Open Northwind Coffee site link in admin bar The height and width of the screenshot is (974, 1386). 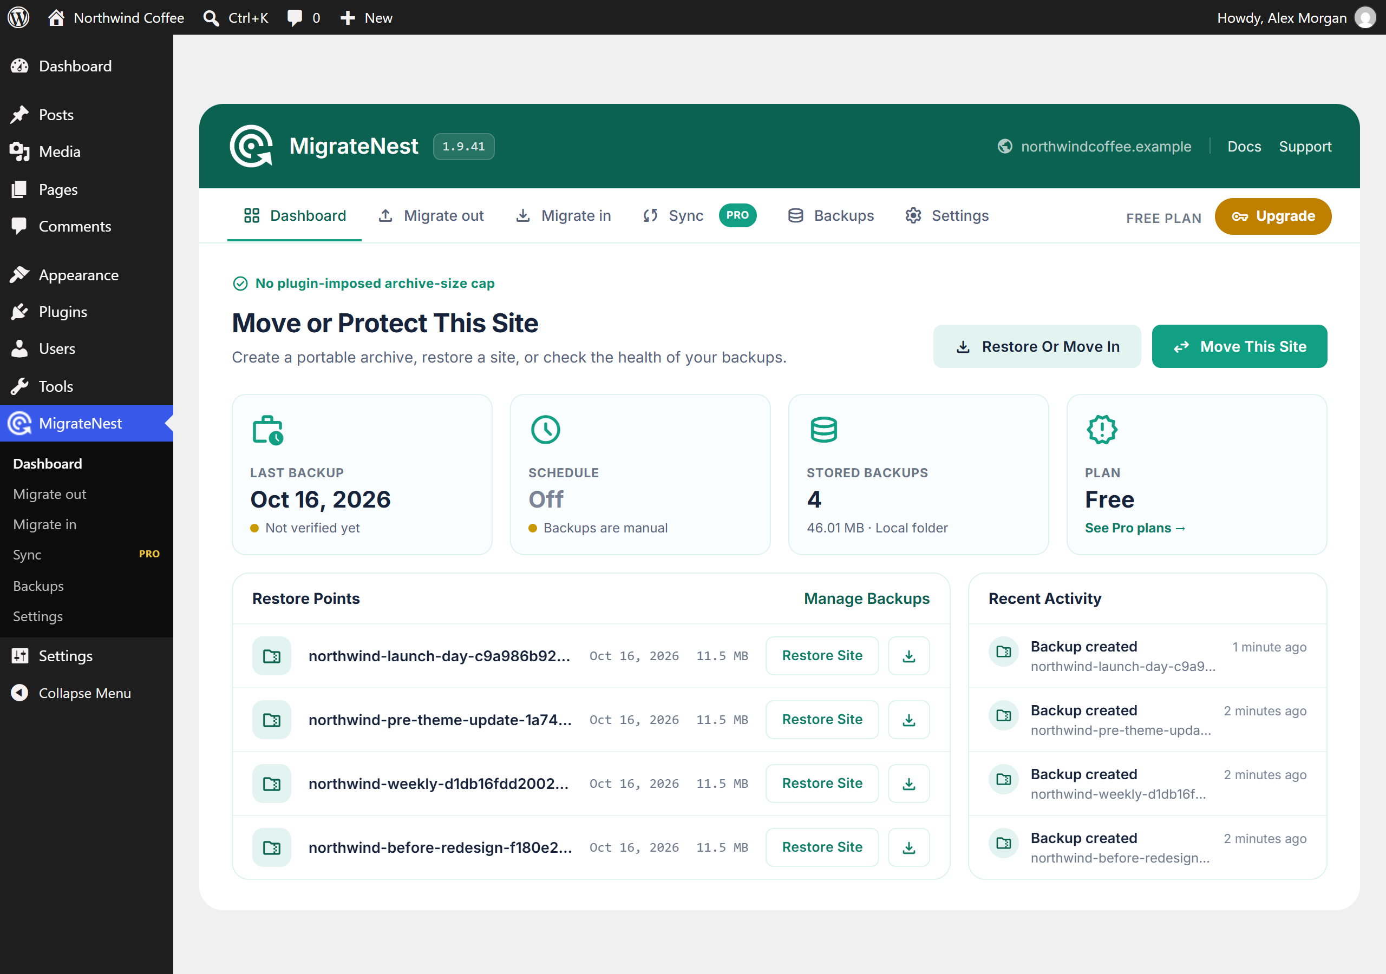pos(116,18)
